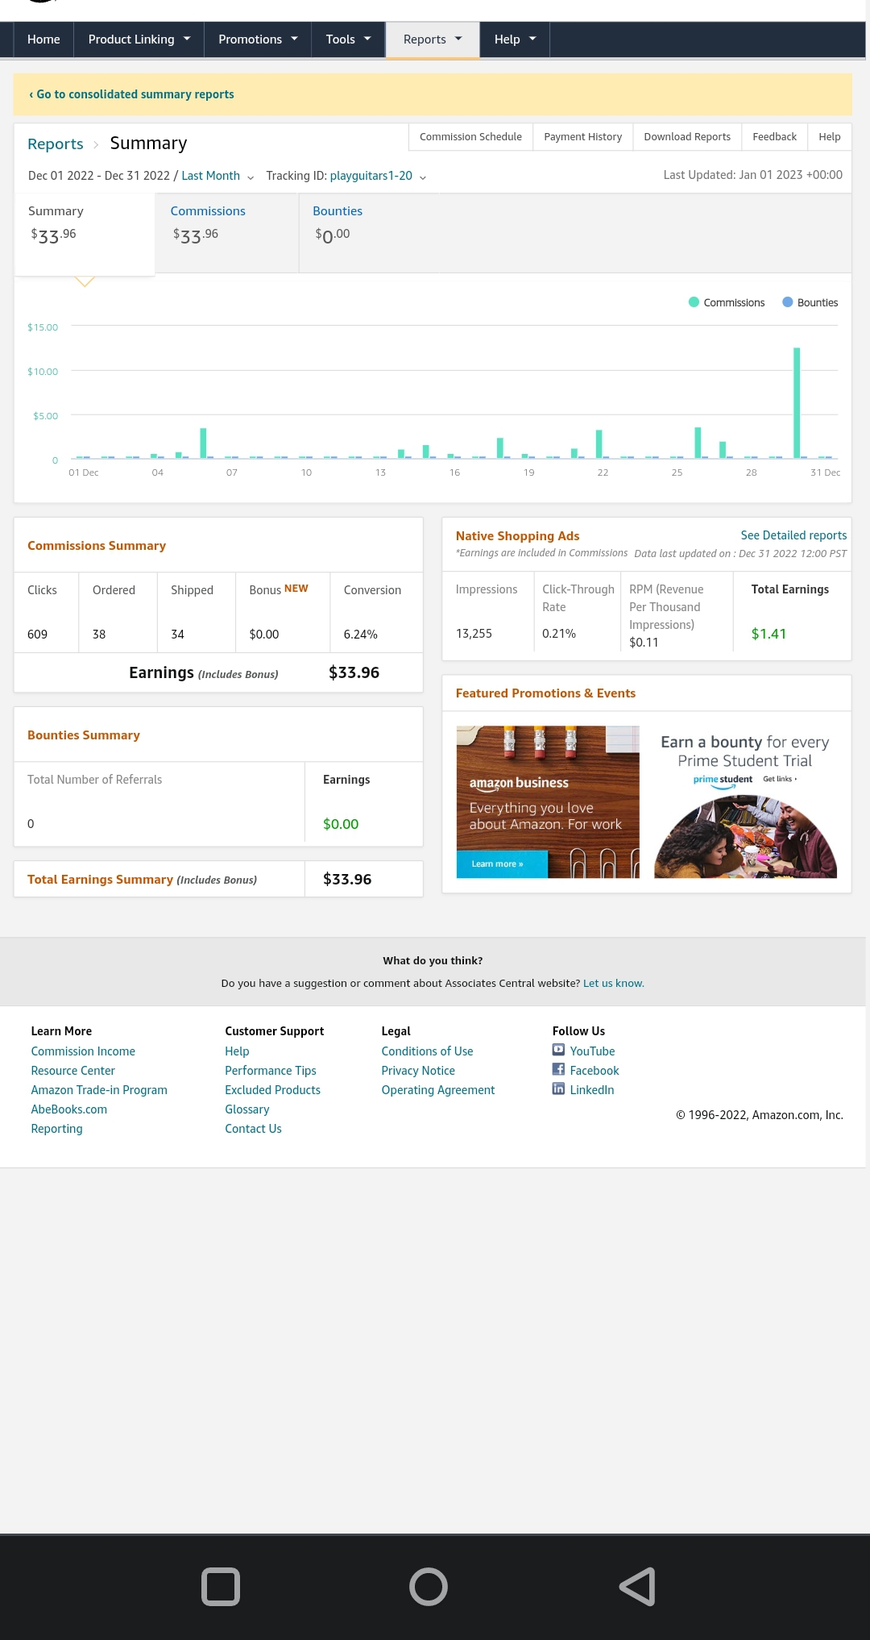
Task: Open the Commission Income footer link
Action: (x=83, y=1051)
